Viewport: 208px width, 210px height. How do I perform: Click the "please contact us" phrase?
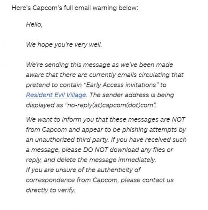[147, 180]
